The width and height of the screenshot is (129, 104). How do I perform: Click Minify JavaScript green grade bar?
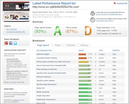point(85,92)
